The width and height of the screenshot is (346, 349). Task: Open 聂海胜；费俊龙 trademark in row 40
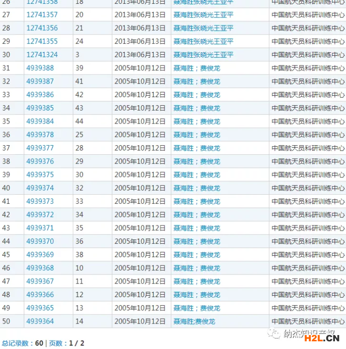coord(197,188)
